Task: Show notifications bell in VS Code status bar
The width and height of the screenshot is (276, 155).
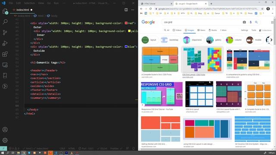Action: click(x=133, y=149)
